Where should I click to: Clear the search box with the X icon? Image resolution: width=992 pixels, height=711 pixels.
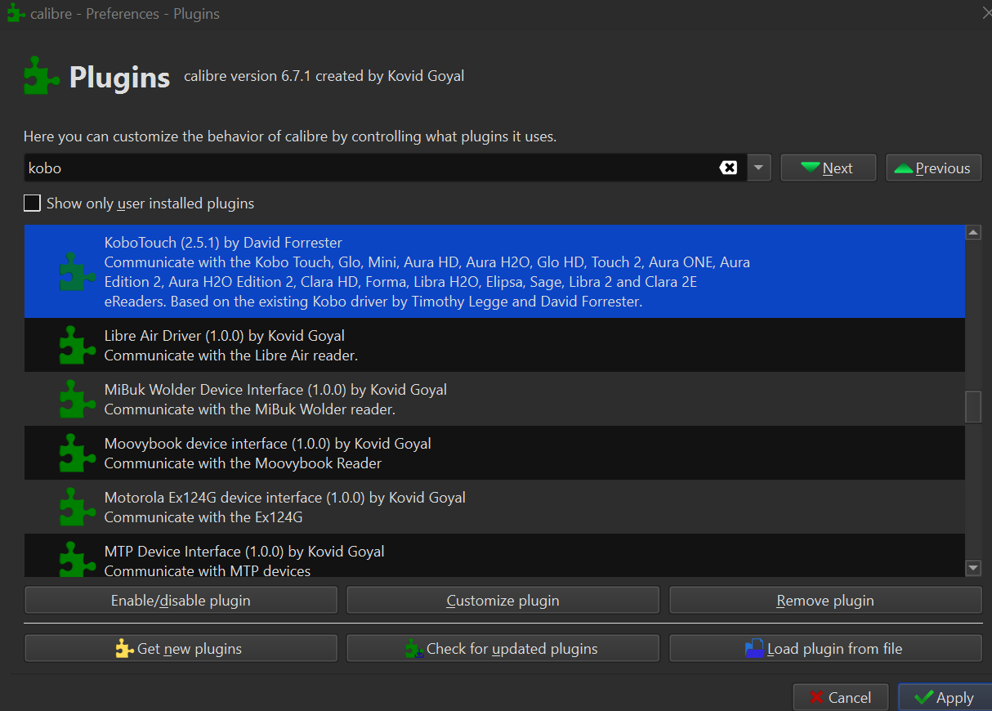coord(728,168)
